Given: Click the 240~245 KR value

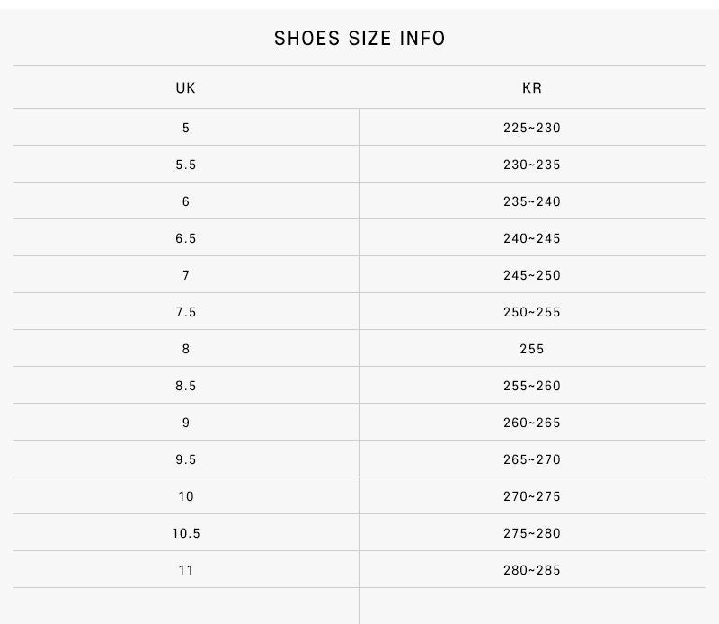Looking at the screenshot, I should (x=532, y=238).
